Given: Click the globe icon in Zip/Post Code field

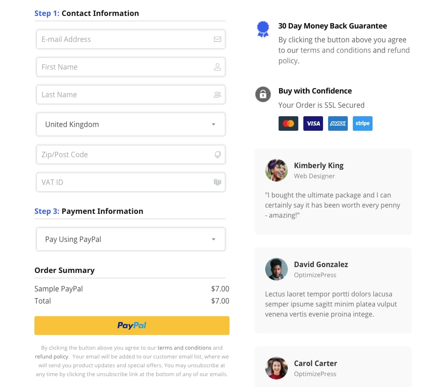Looking at the screenshot, I should (218, 154).
